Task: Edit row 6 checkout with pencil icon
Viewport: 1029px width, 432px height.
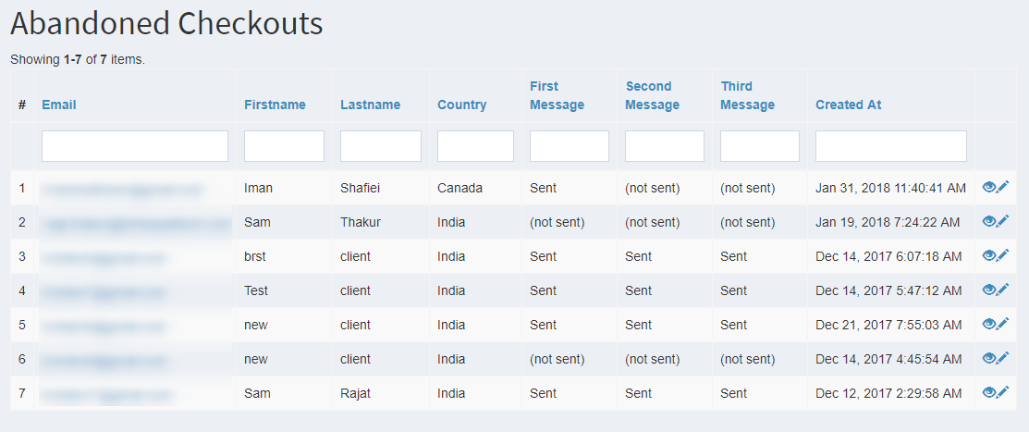Action: click(1003, 359)
